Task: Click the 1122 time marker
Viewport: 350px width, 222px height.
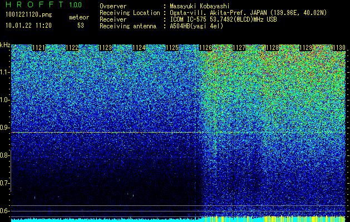Action: click(x=72, y=48)
